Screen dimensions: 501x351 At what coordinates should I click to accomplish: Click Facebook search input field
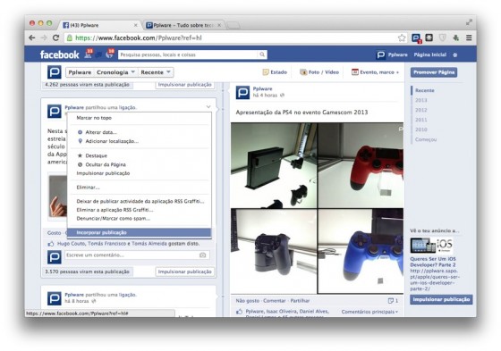coord(189,54)
